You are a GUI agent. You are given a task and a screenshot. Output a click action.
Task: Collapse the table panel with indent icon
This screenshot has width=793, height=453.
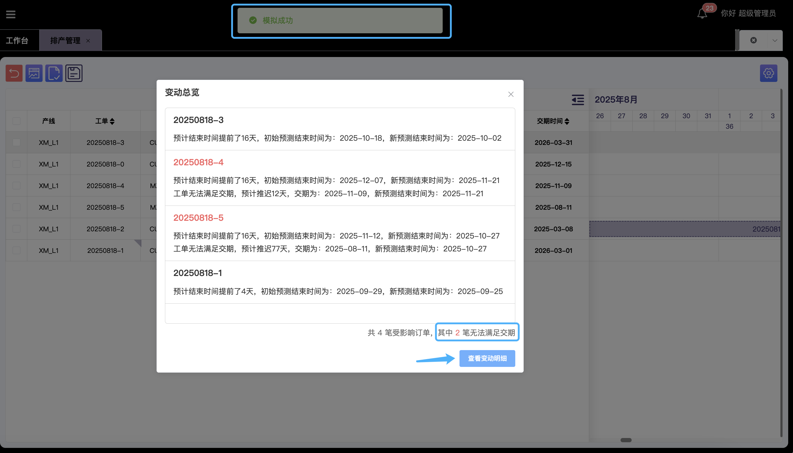pyautogui.click(x=577, y=100)
